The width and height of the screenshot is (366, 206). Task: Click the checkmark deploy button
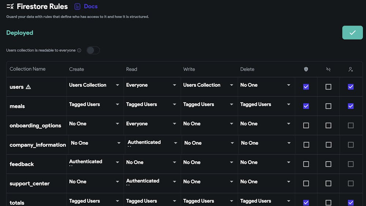[x=352, y=33]
